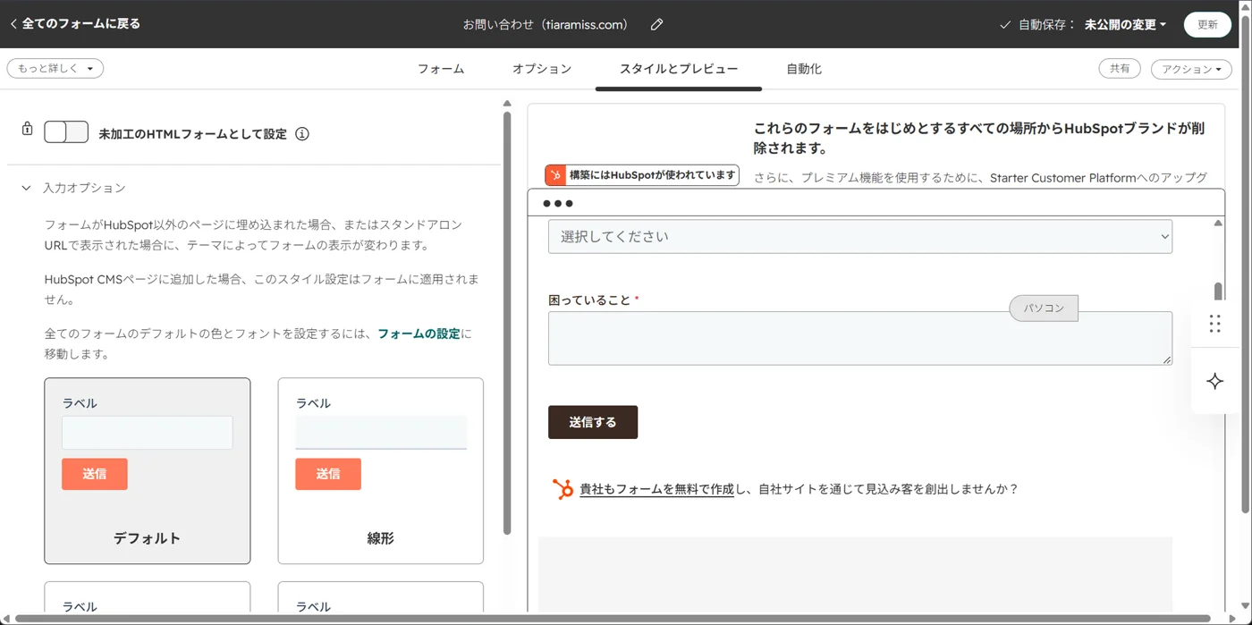Open the 選択してください select box

(860, 237)
